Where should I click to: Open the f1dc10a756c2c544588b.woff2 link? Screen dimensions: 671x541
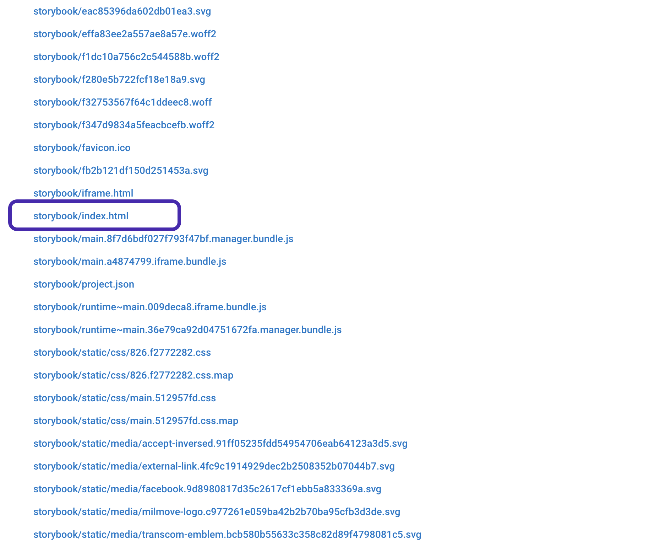click(x=126, y=57)
